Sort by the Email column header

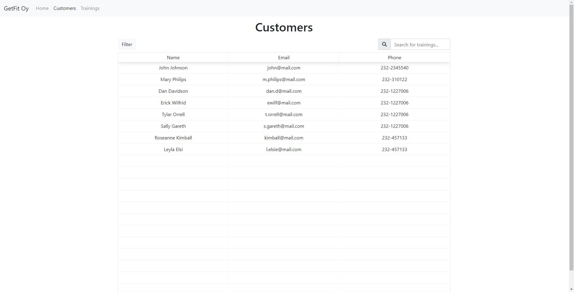(284, 57)
